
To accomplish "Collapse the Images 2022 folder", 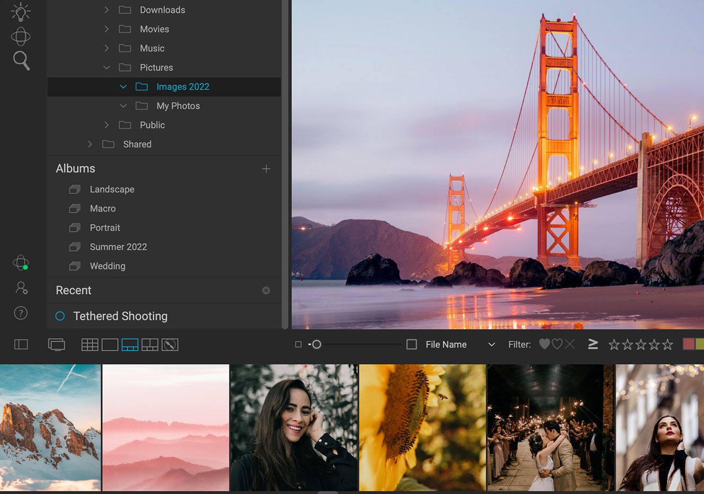I will (123, 86).
